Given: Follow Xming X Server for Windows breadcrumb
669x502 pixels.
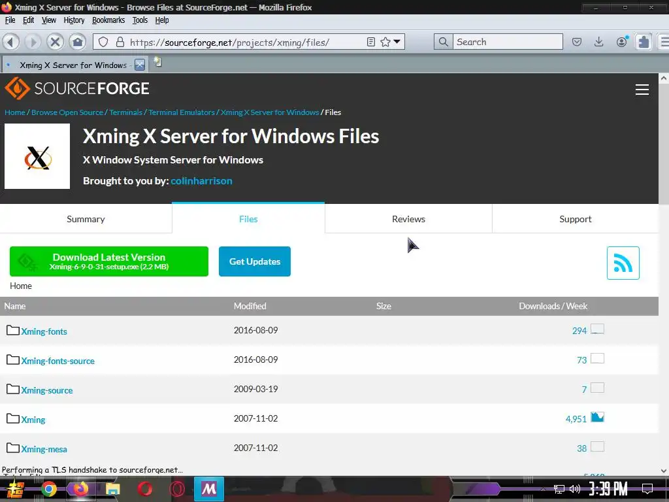Looking at the screenshot, I should 270,112.
